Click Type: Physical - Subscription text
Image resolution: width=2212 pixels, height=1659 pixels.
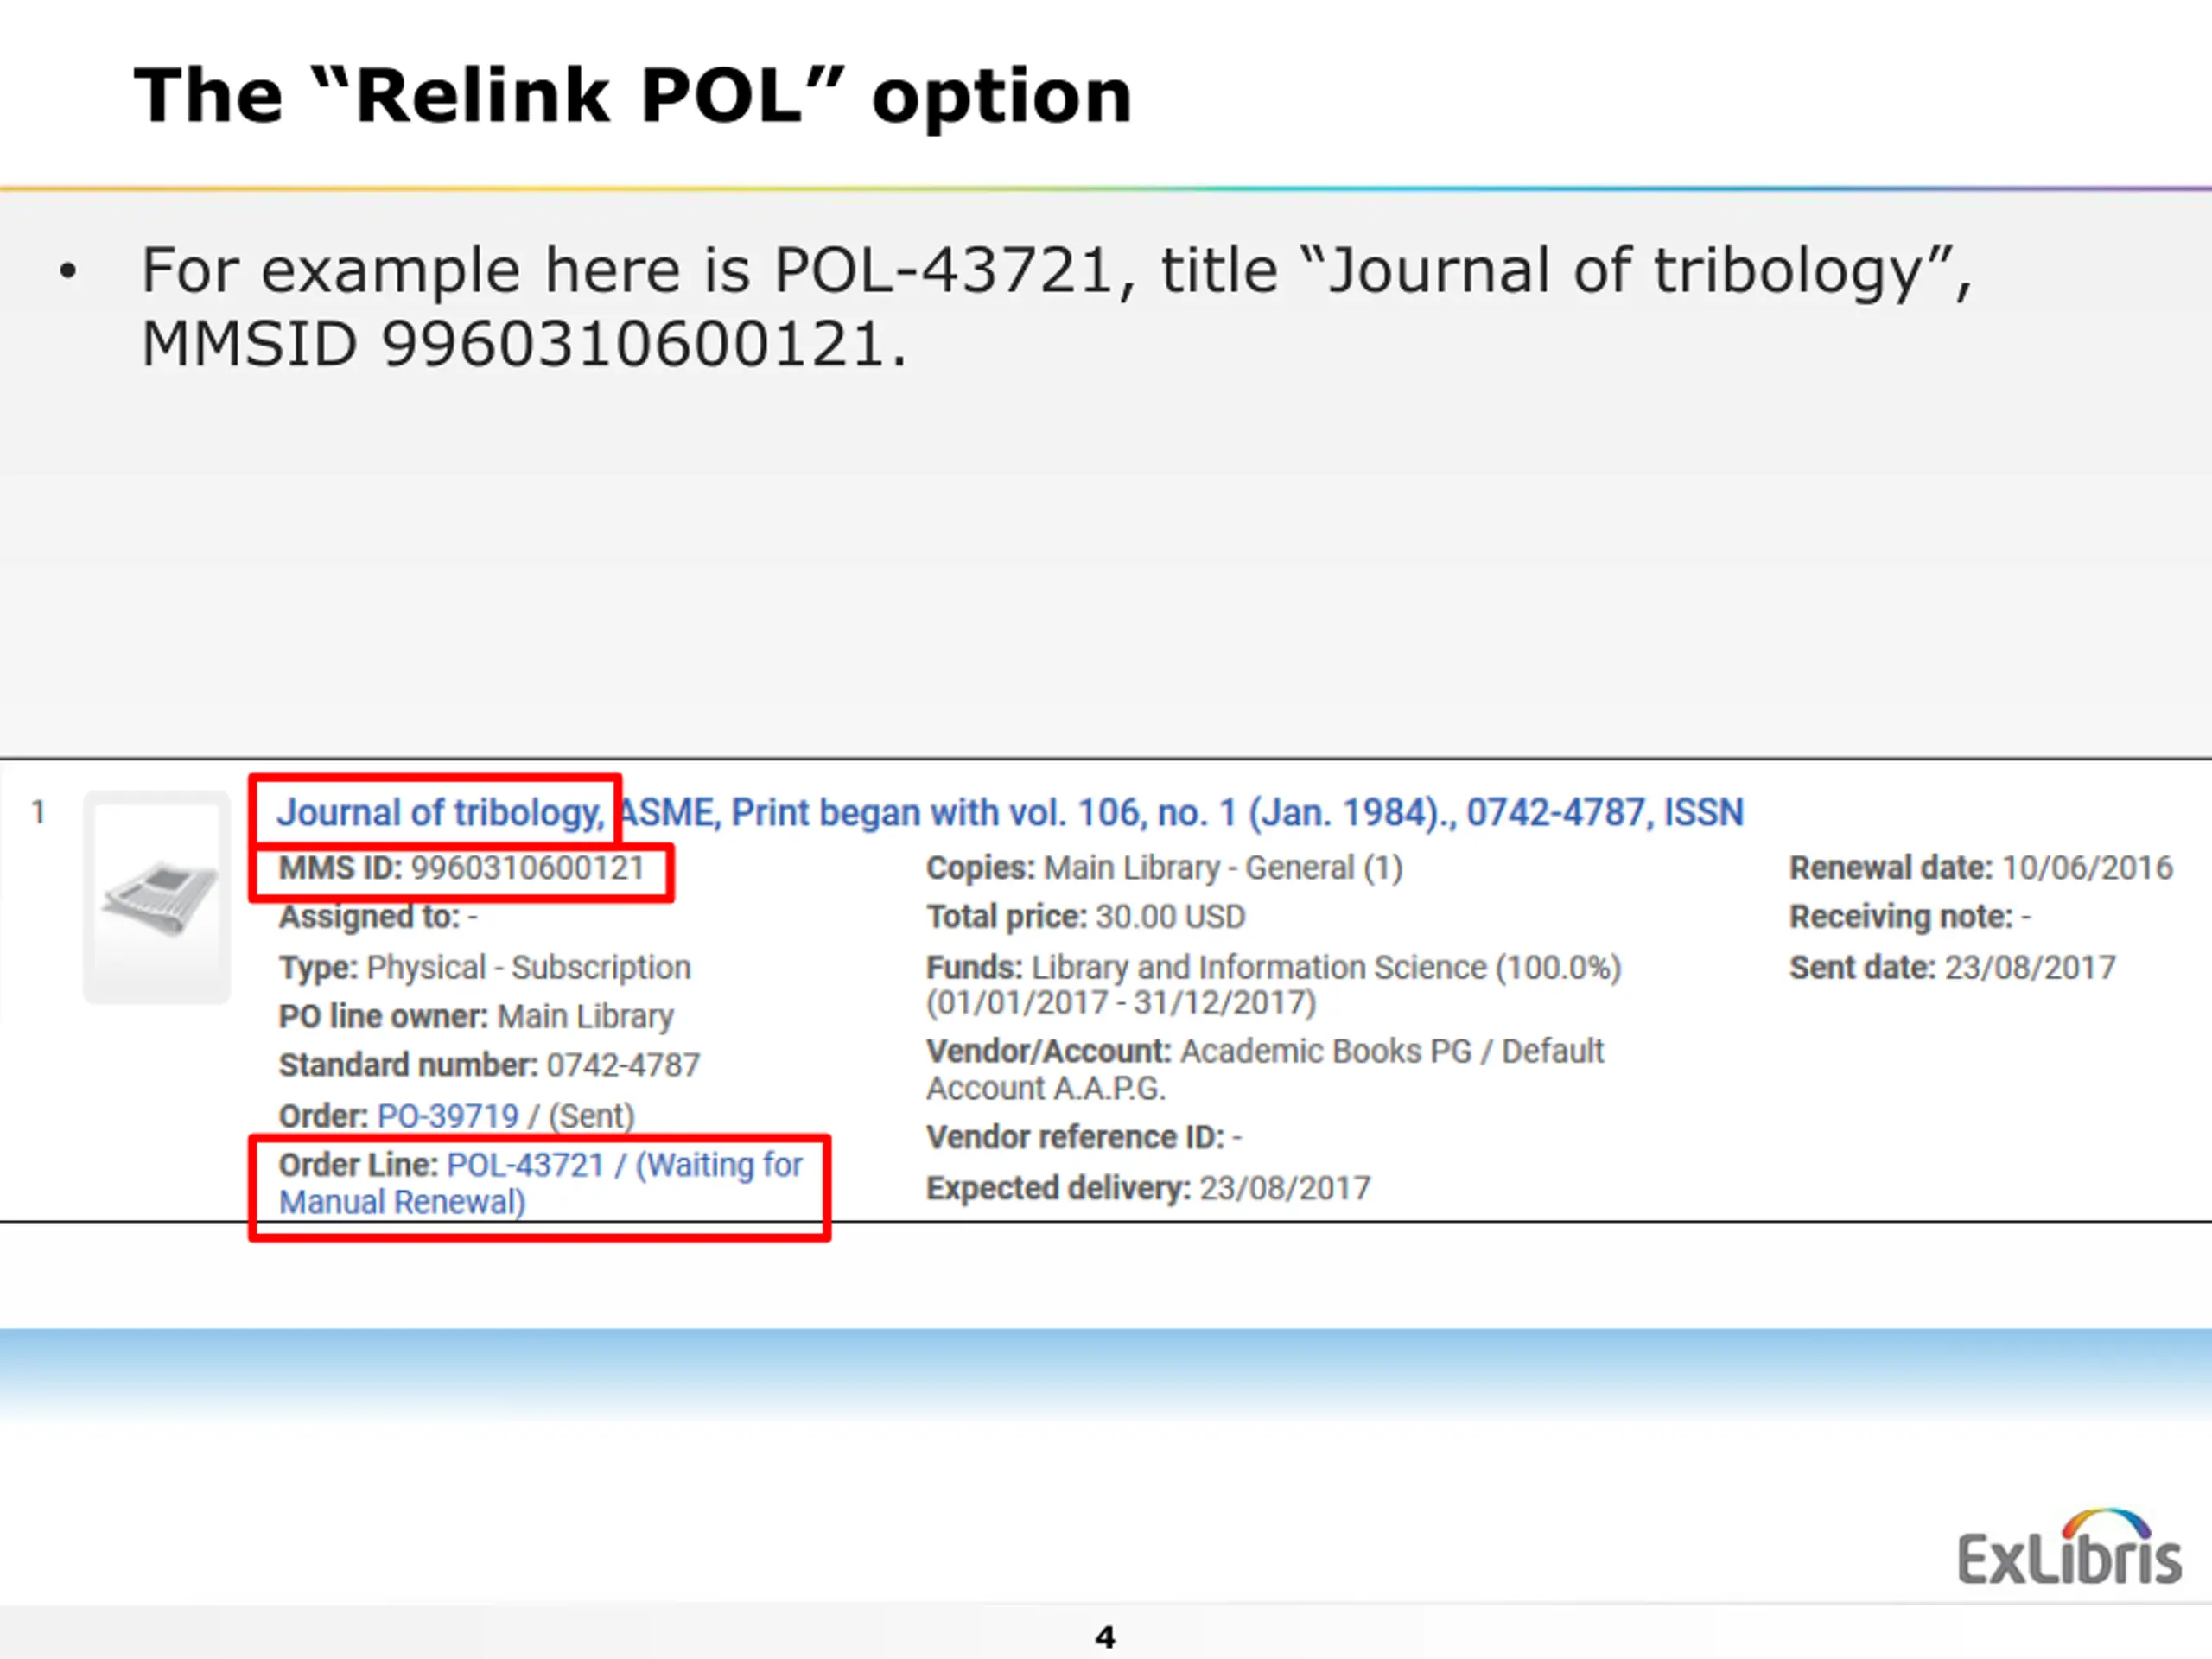[x=484, y=967]
